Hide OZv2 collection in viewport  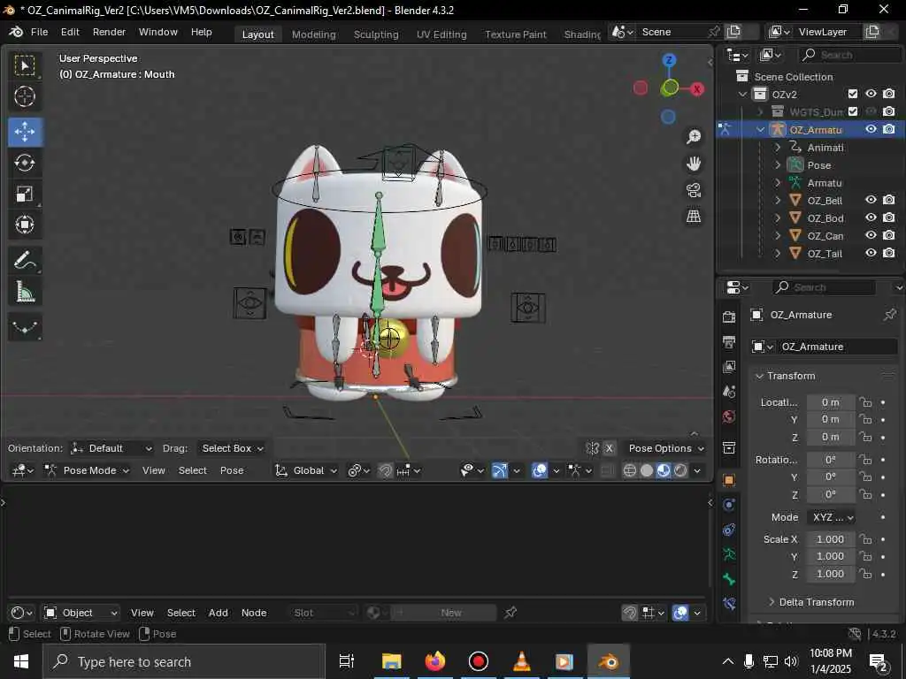pyautogui.click(x=871, y=94)
